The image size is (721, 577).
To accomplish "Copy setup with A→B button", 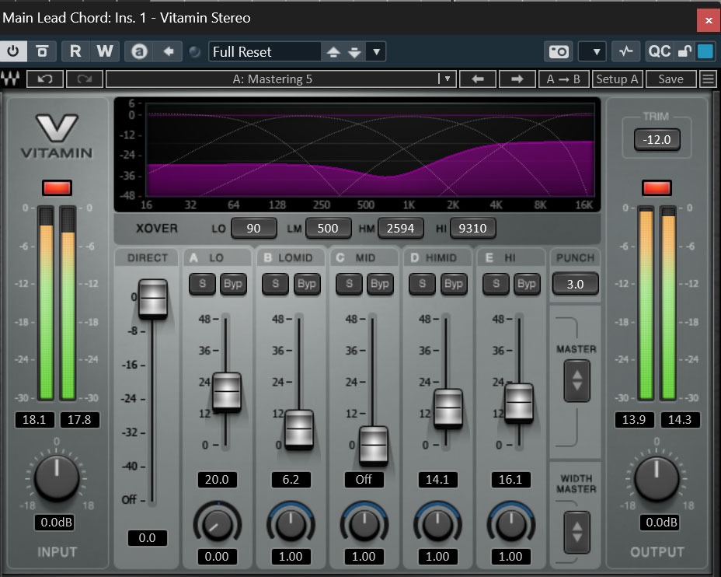I will (563, 79).
